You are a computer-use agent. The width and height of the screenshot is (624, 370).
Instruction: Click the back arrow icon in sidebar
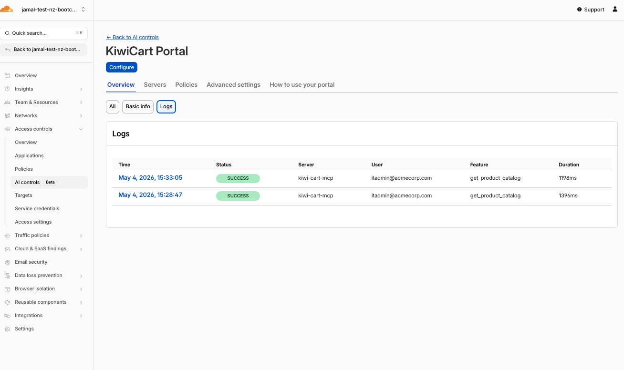pyautogui.click(x=8, y=50)
